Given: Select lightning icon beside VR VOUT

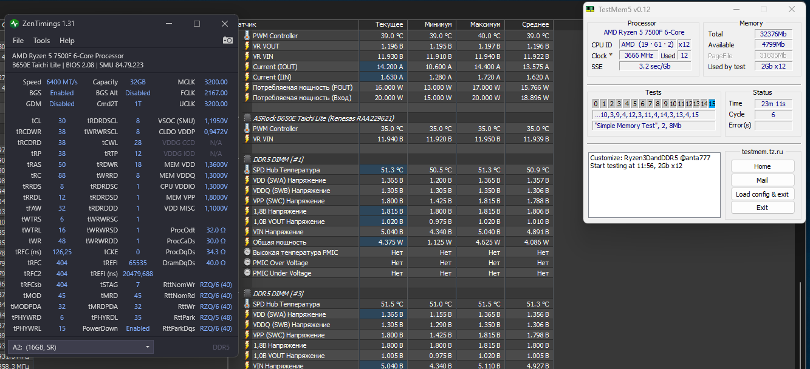Looking at the screenshot, I should point(247,46).
